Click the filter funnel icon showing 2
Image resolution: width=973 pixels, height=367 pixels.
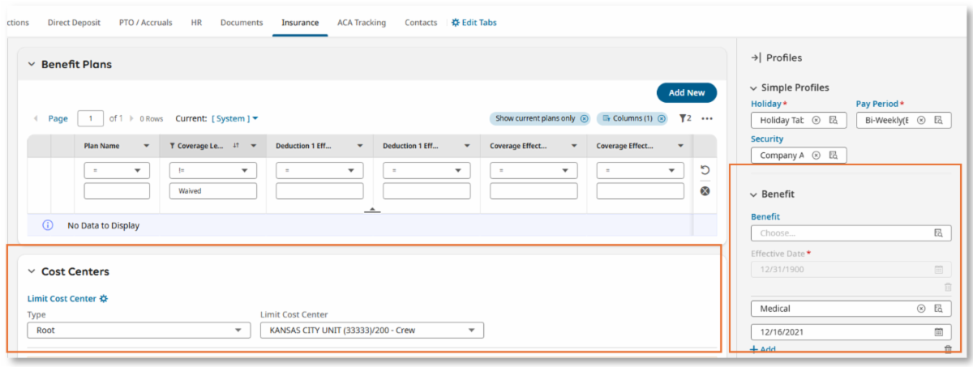[x=684, y=118]
